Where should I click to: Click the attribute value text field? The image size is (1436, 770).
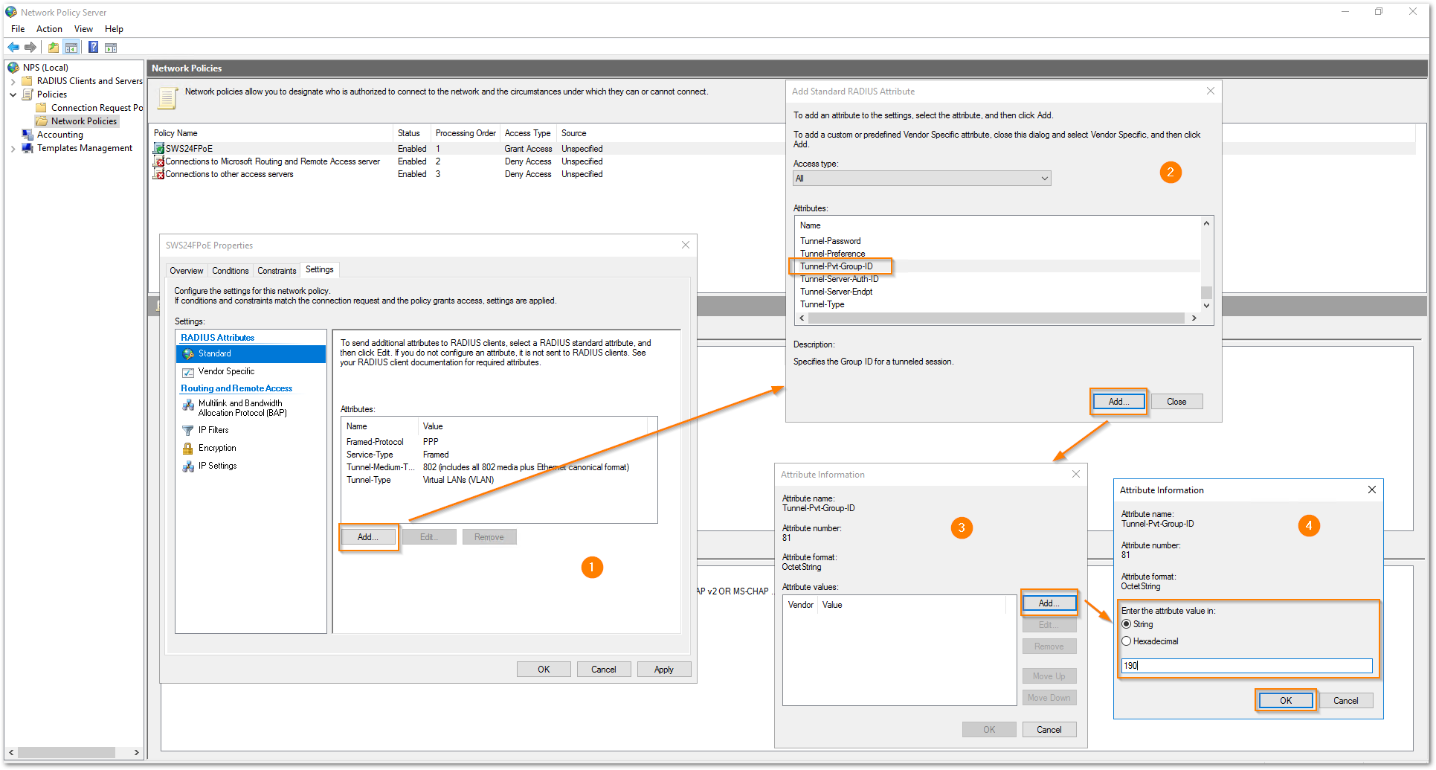point(1246,666)
